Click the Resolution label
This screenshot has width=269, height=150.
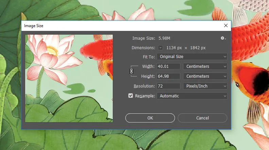(144, 86)
